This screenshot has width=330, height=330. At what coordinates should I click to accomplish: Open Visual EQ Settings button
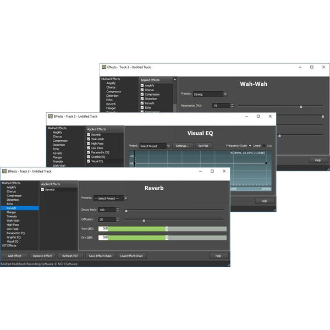[182, 146]
